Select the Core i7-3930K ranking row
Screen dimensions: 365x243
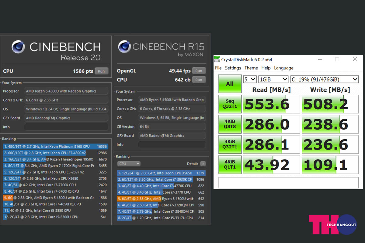161,179
